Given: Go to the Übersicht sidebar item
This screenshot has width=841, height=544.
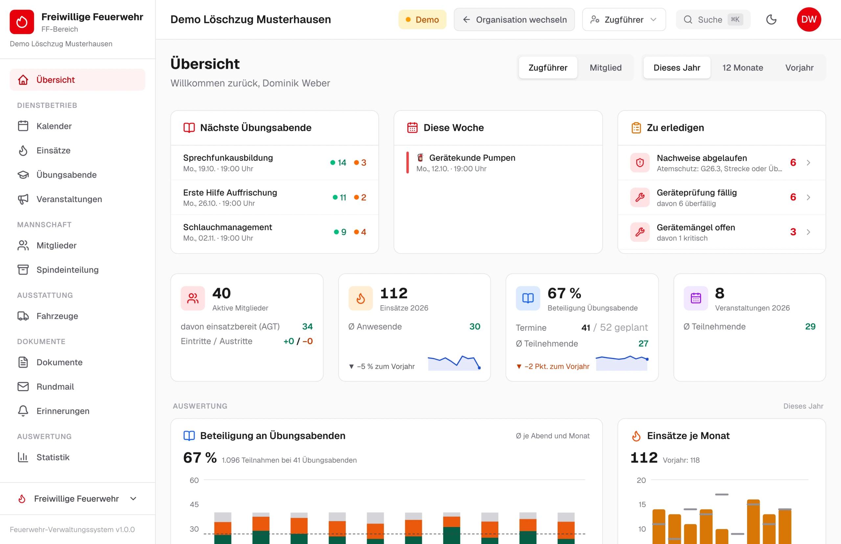Looking at the screenshot, I should [x=77, y=80].
